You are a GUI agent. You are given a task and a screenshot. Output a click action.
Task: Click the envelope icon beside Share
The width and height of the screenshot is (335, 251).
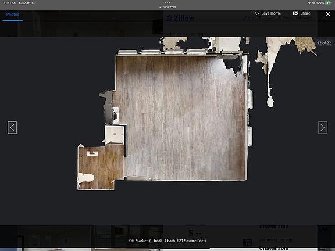295,13
